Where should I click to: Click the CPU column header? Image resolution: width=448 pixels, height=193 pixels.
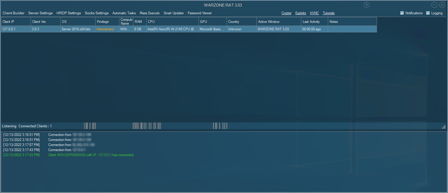pos(173,21)
